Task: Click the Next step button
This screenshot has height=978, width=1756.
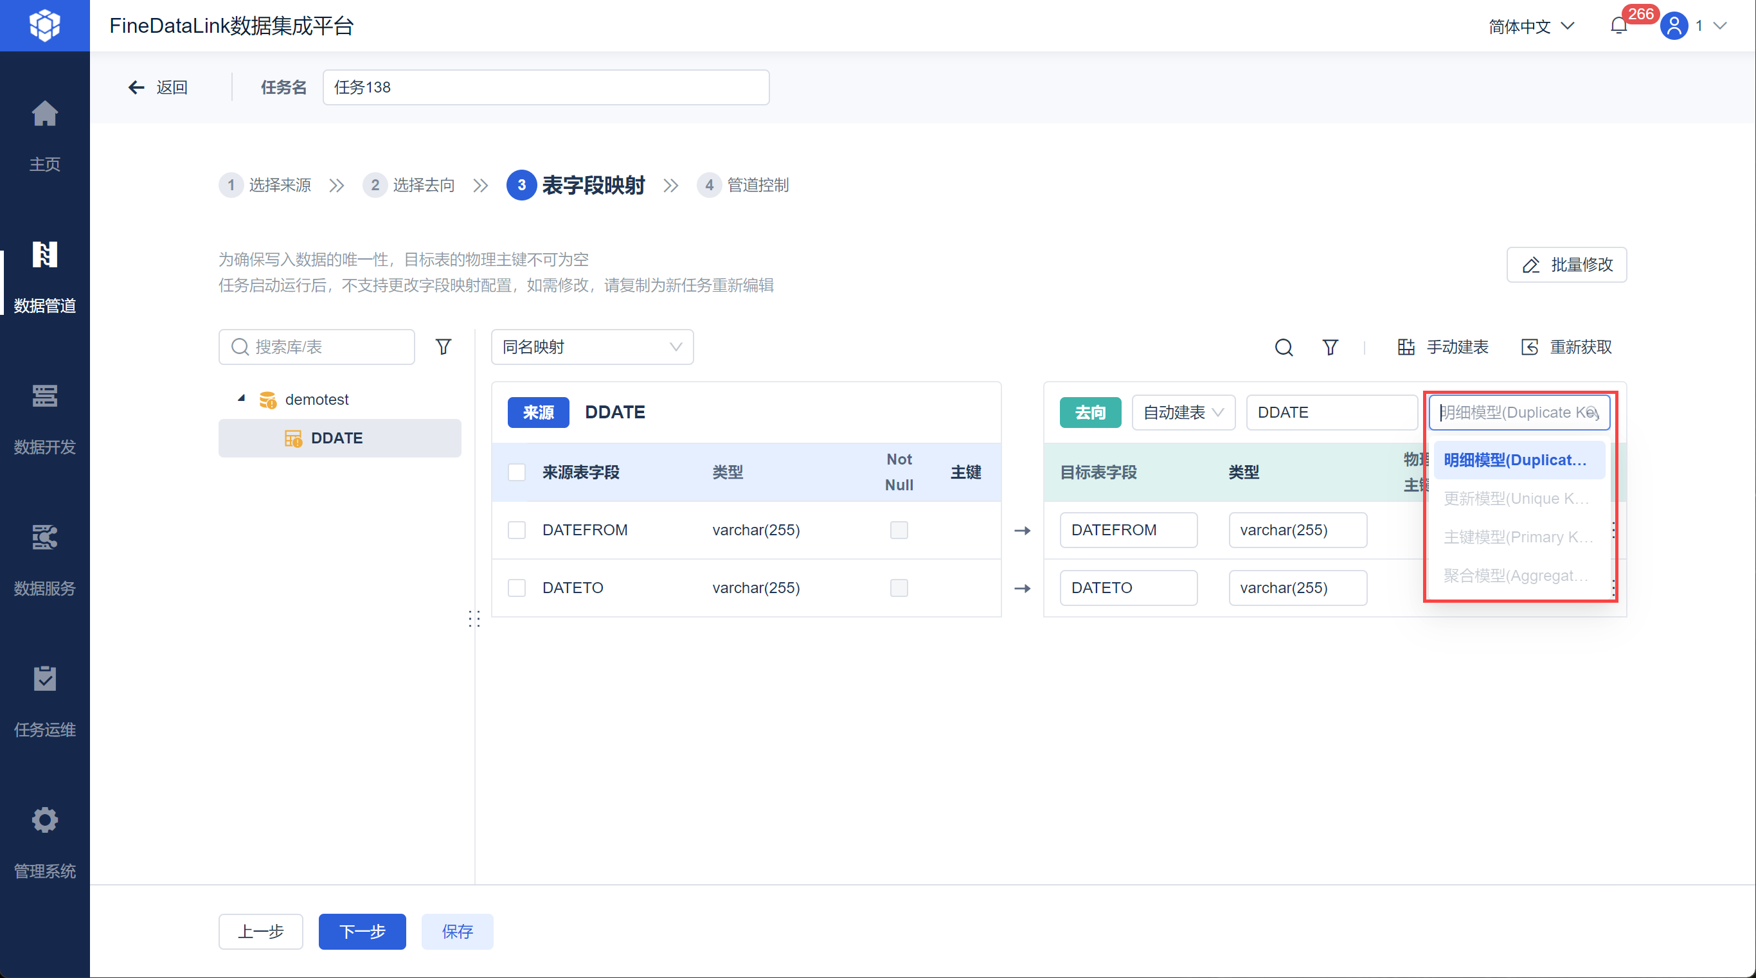Action: (x=362, y=931)
